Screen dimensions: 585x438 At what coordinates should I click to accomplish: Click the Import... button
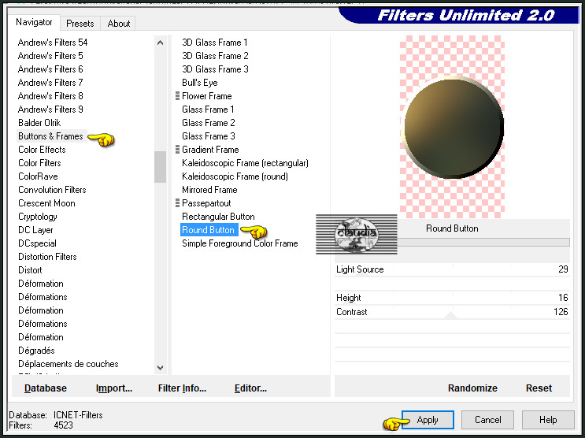114,388
